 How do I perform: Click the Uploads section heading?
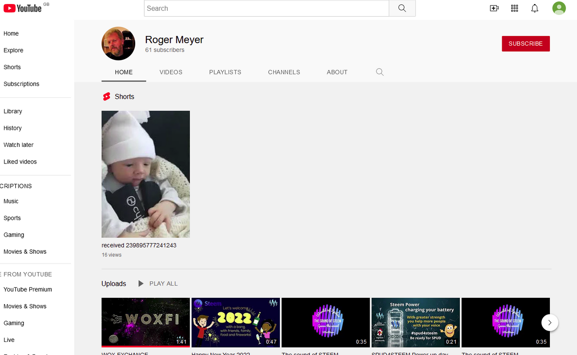(x=114, y=283)
